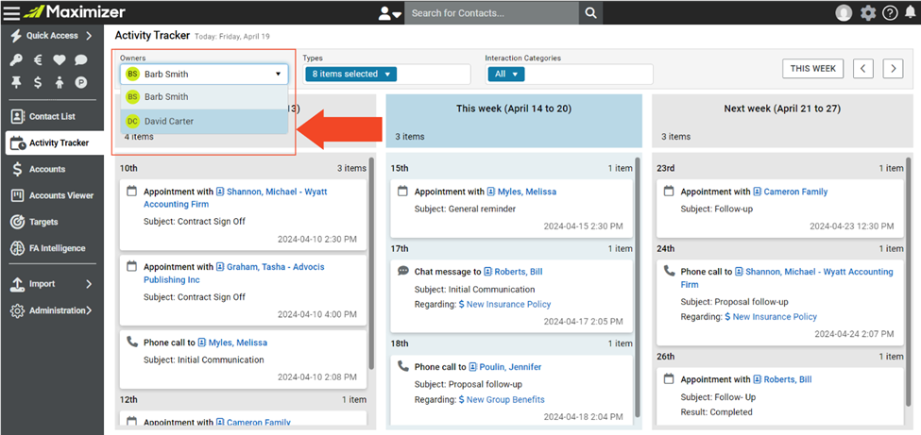Viewport: 921px width, 435px height.
Task: Click the calendar icon on General reminder appointment
Action: (x=403, y=191)
